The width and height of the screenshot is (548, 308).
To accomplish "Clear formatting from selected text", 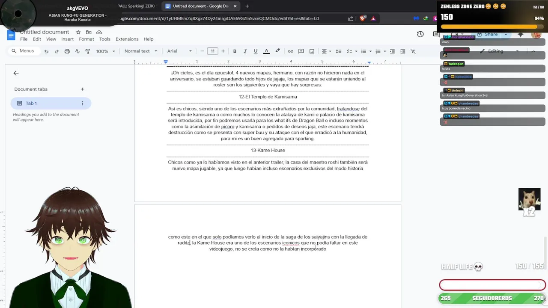I will click(413, 51).
